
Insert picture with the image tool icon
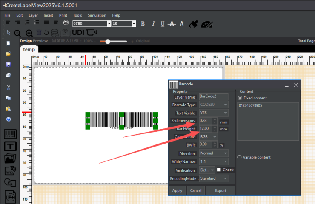[x=10, y=159]
